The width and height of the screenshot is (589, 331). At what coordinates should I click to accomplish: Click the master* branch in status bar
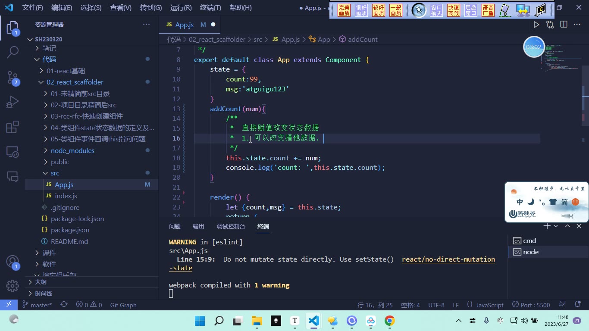point(37,305)
